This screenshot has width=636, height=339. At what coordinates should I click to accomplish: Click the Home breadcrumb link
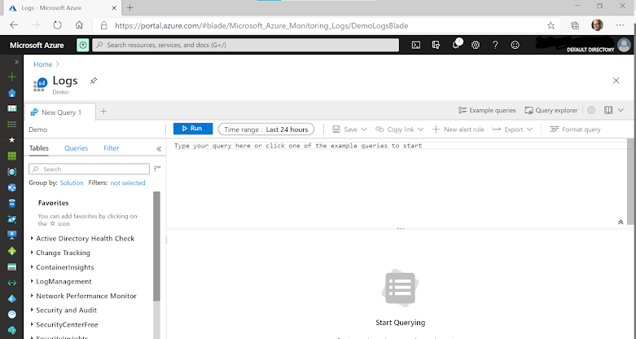pos(42,64)
